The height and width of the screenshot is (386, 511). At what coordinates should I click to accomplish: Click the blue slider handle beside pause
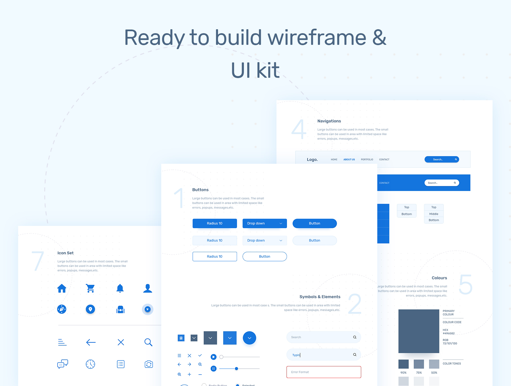(236, 369)
